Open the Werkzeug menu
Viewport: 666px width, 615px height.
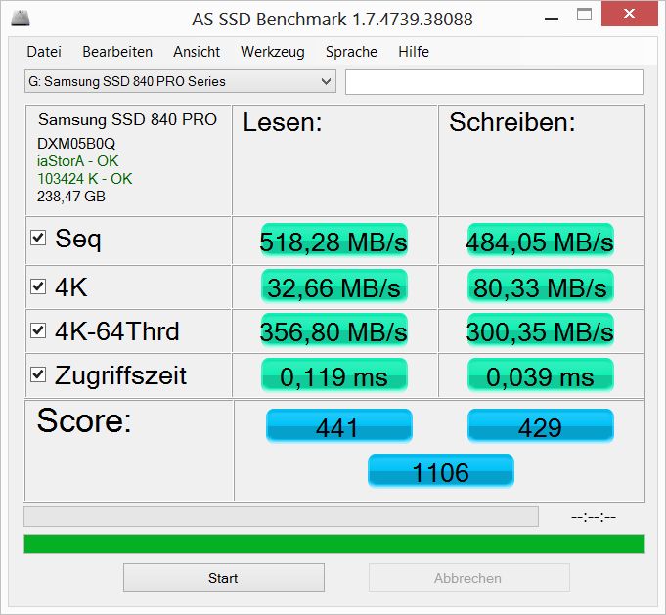point(272,52)
